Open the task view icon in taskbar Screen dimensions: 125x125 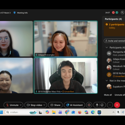click(x=40, y=112)
